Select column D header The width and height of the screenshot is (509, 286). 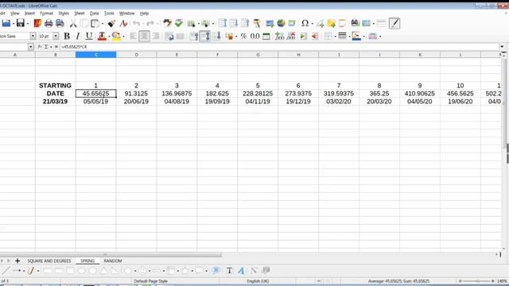click(136, 55)
